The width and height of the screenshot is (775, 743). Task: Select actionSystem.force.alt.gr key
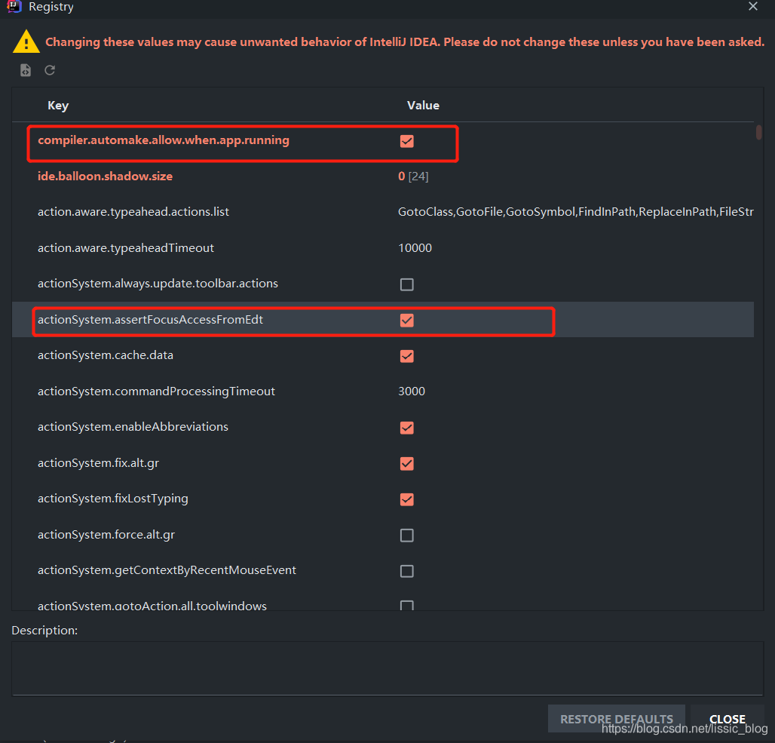107,535
